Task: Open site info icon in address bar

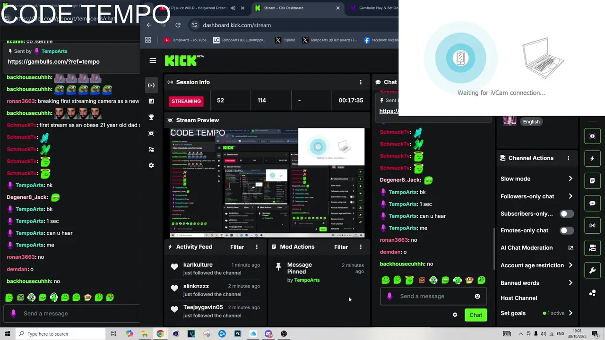Action: [194, 25]
